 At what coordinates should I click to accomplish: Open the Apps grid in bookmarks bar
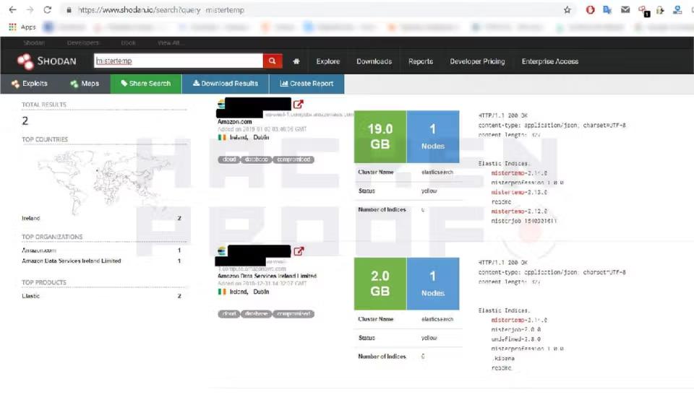tap(22, 27)
